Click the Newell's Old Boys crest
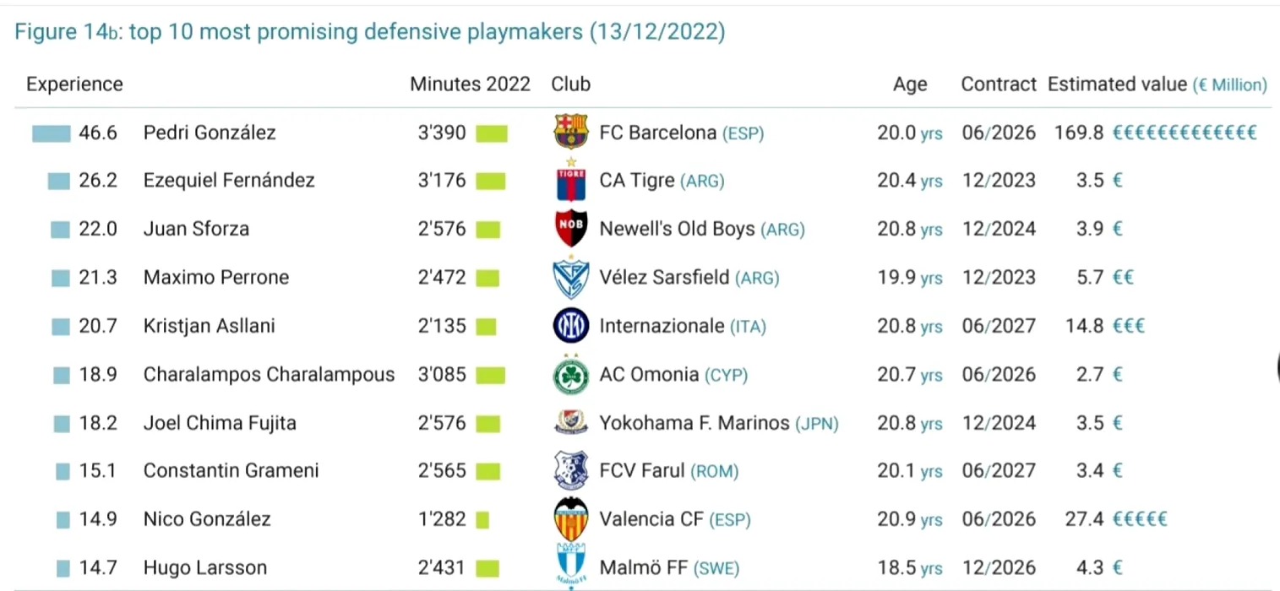 tap(570, 229)
